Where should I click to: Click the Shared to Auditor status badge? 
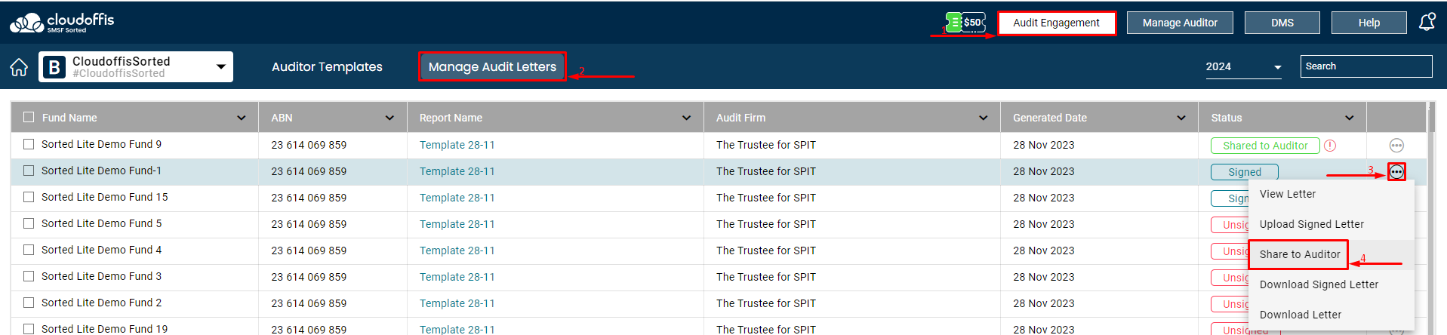coord(1265,146)
